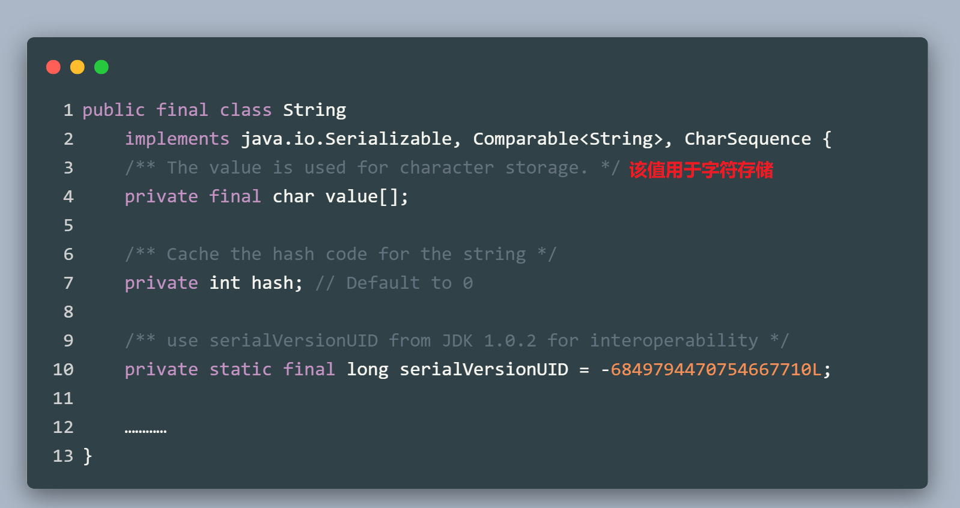This screenshot has height=508, width=960.
Task: Click the red Chinese annotation text
Action: pyautogui.click(x=701, y=170)
